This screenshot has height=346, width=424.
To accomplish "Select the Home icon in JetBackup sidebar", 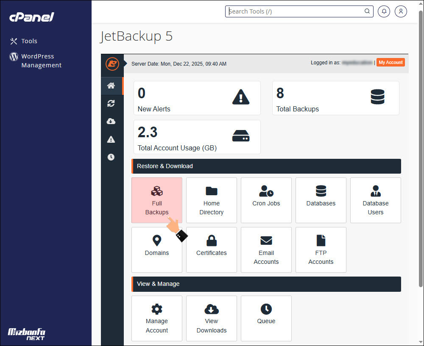I will point(111,86).
